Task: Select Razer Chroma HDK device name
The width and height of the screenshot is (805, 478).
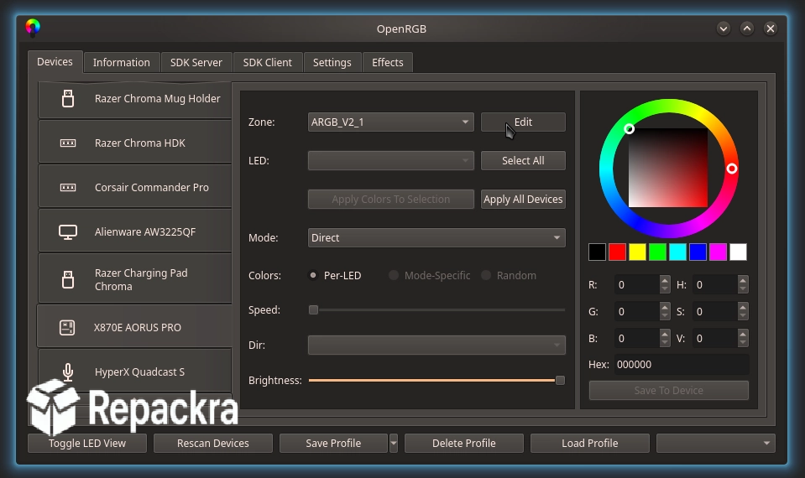Action: point(140,143)
